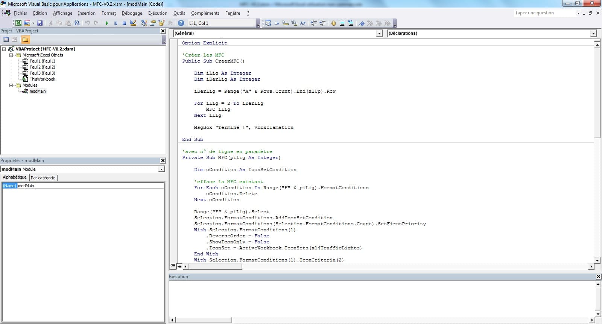Viewport: 602px width, 324px height.
Task: Toggle bookmark with the blue flag icon
Action: (361, 23)
